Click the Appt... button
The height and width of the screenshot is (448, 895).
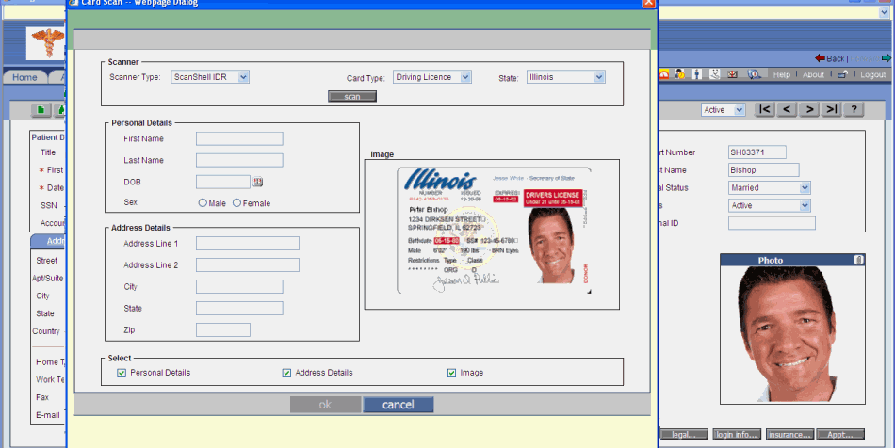[x=840, y=434]
